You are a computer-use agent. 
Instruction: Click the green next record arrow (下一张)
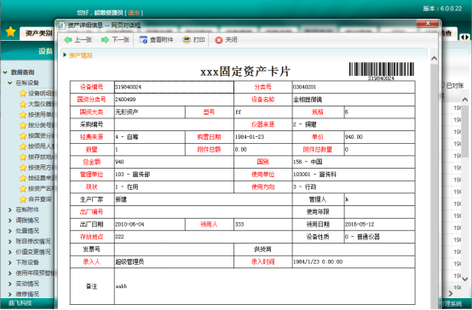[x=105, y=39]
